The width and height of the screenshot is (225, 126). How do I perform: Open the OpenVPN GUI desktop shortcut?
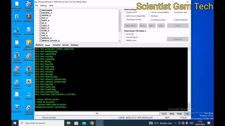pyautogui.click(x=28, y=71)
